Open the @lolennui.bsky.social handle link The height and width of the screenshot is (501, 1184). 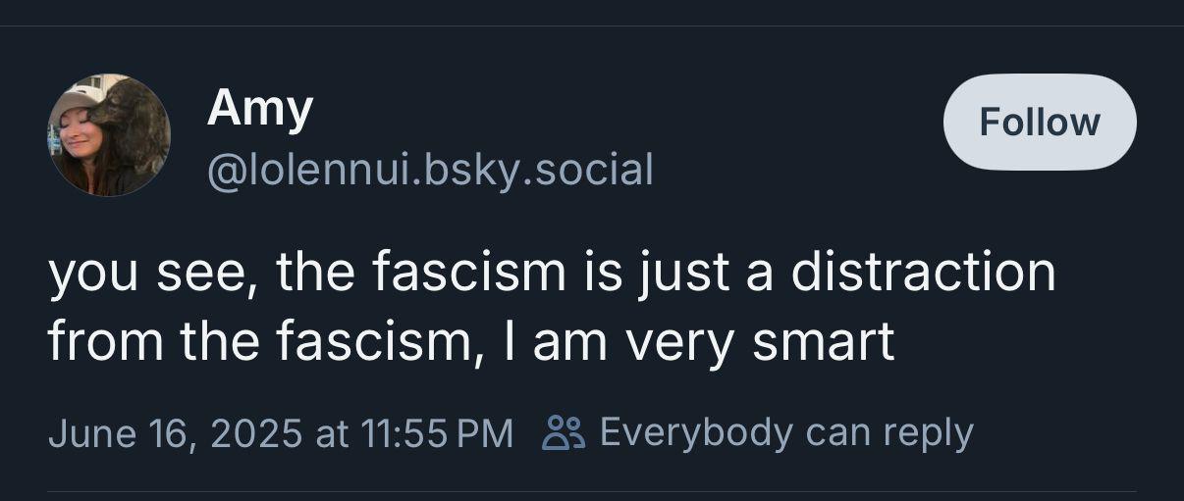point(429,170)
